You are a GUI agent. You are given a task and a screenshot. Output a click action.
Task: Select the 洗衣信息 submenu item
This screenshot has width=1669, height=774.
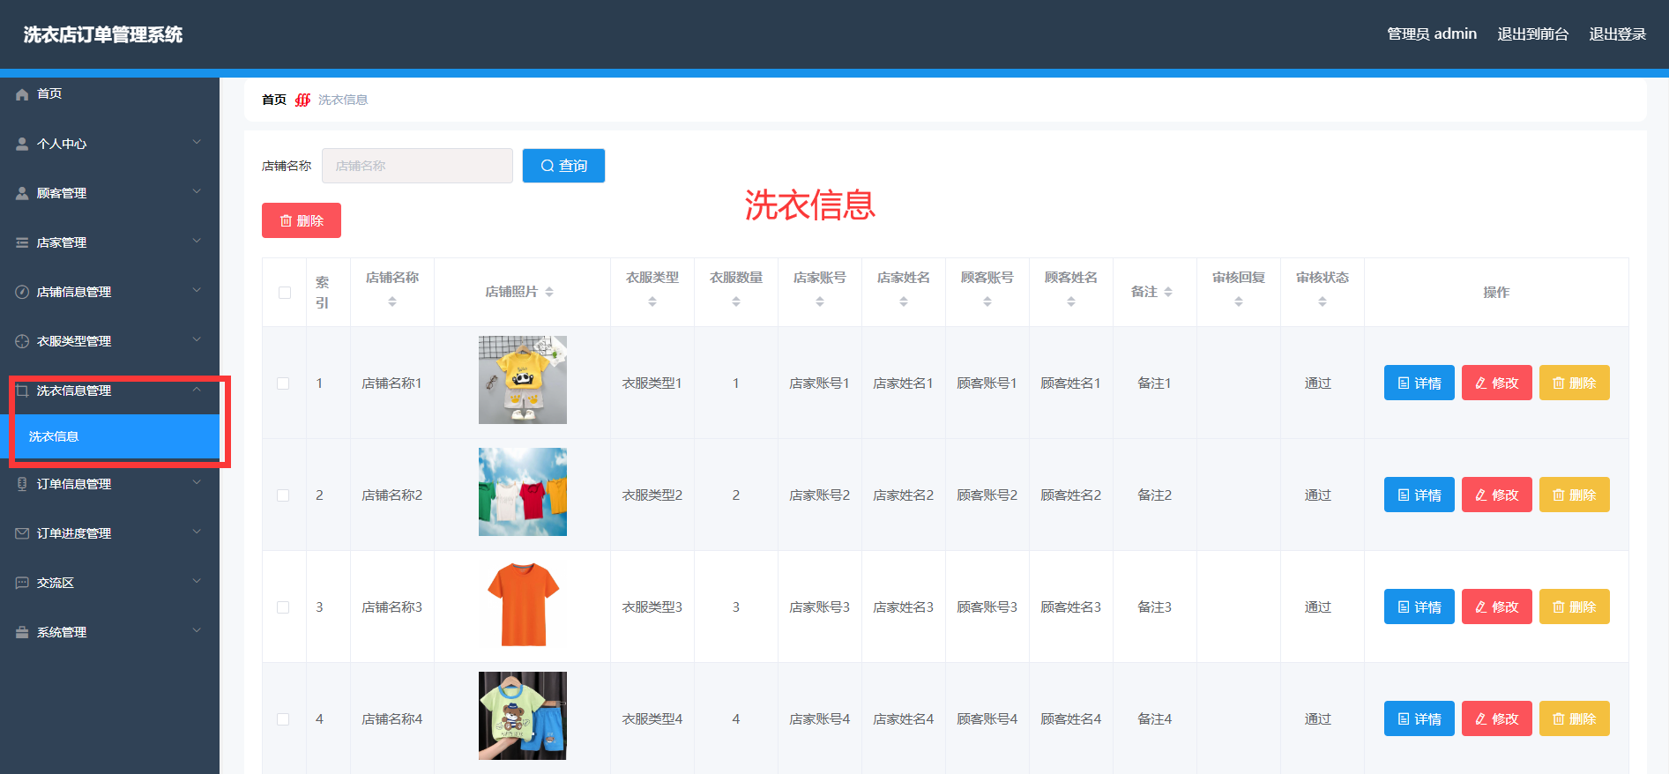click(109, 436)
